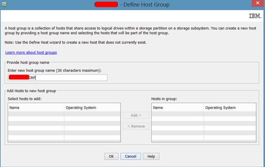Click the Define Host Group title bar text
265x167 pixels.
pyautogui.click(x=146, y=5)
